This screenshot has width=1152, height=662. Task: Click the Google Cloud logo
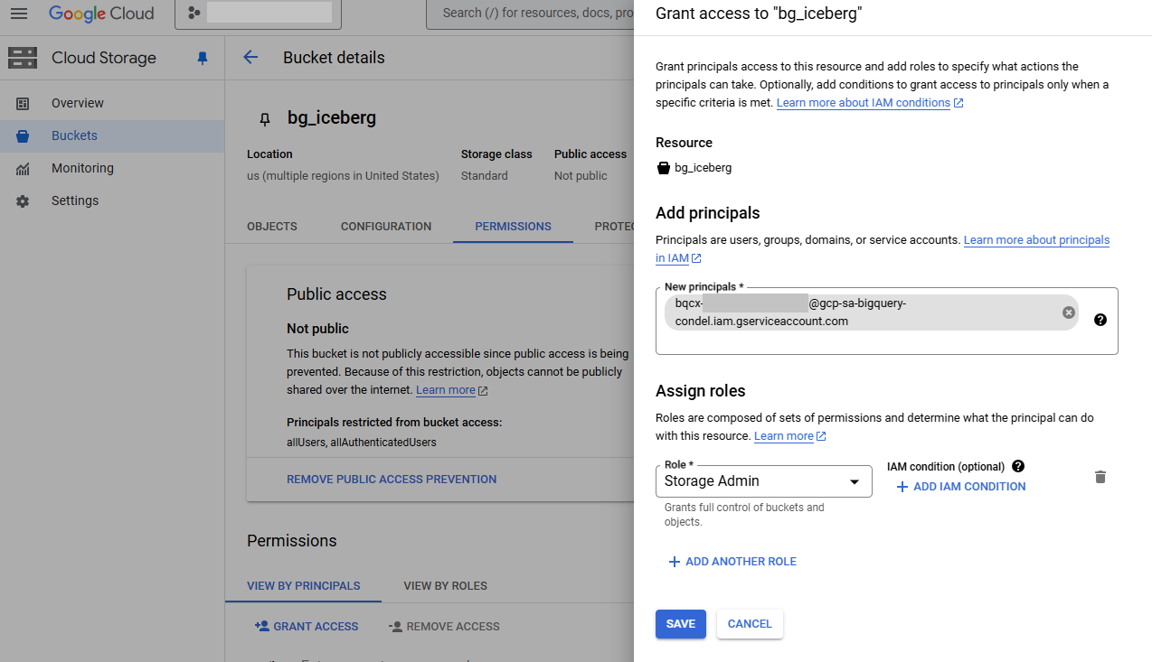point(101,14)
